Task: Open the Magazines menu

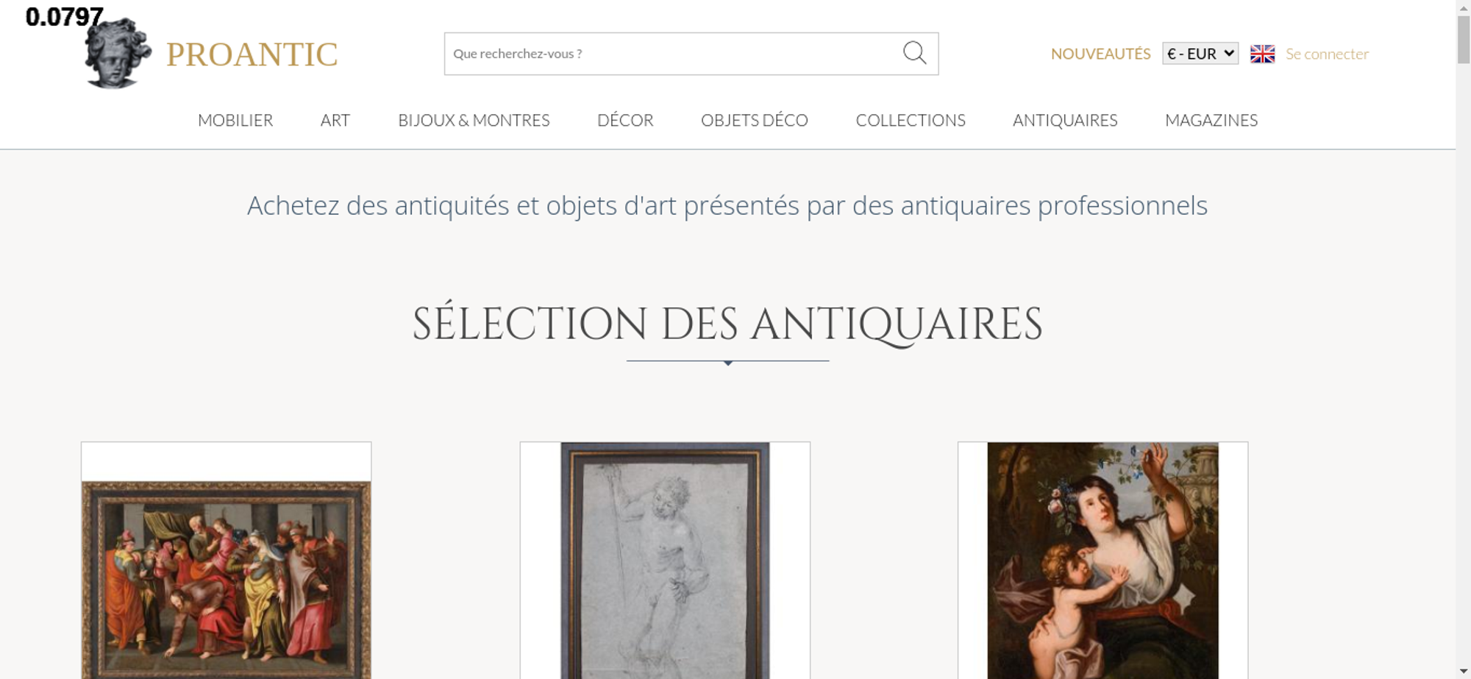Action: coord(1211,120)
